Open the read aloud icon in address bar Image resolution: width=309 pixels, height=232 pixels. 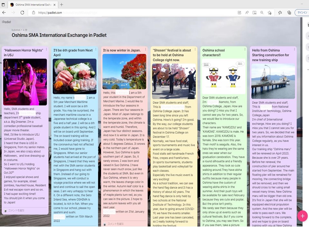(247, 13)
